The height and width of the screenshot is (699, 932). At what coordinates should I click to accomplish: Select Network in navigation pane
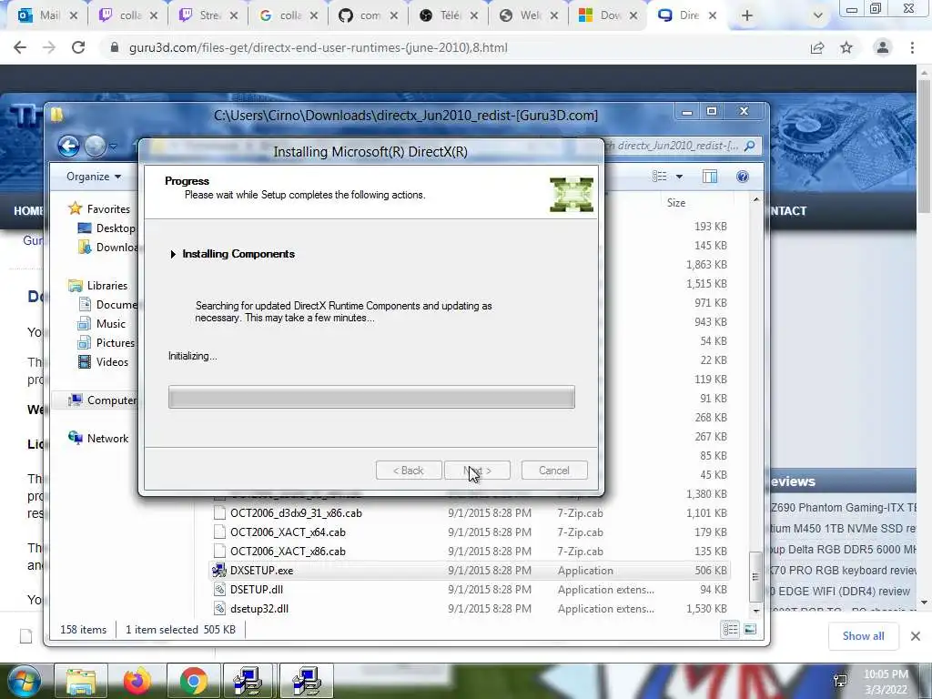(98, 438)
